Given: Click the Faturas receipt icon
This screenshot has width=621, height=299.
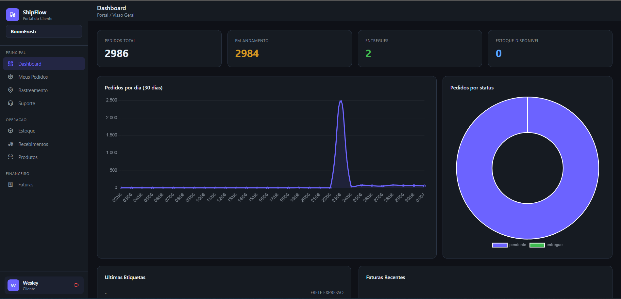Looking at the screenshot, I should pyautogui.click(x=10, y=185).
